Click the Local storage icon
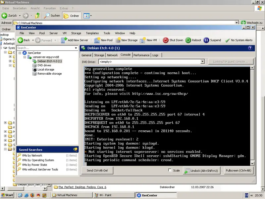This screenshot has height=199, width=265. click(34, 70)
